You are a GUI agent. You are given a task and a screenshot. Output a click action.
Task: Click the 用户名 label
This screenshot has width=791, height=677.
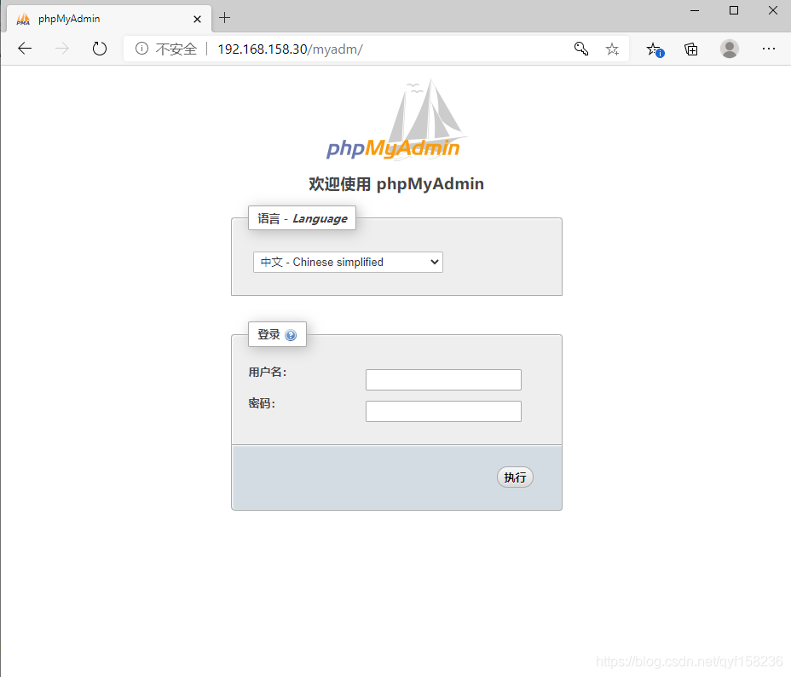click(x=268, y=373)
